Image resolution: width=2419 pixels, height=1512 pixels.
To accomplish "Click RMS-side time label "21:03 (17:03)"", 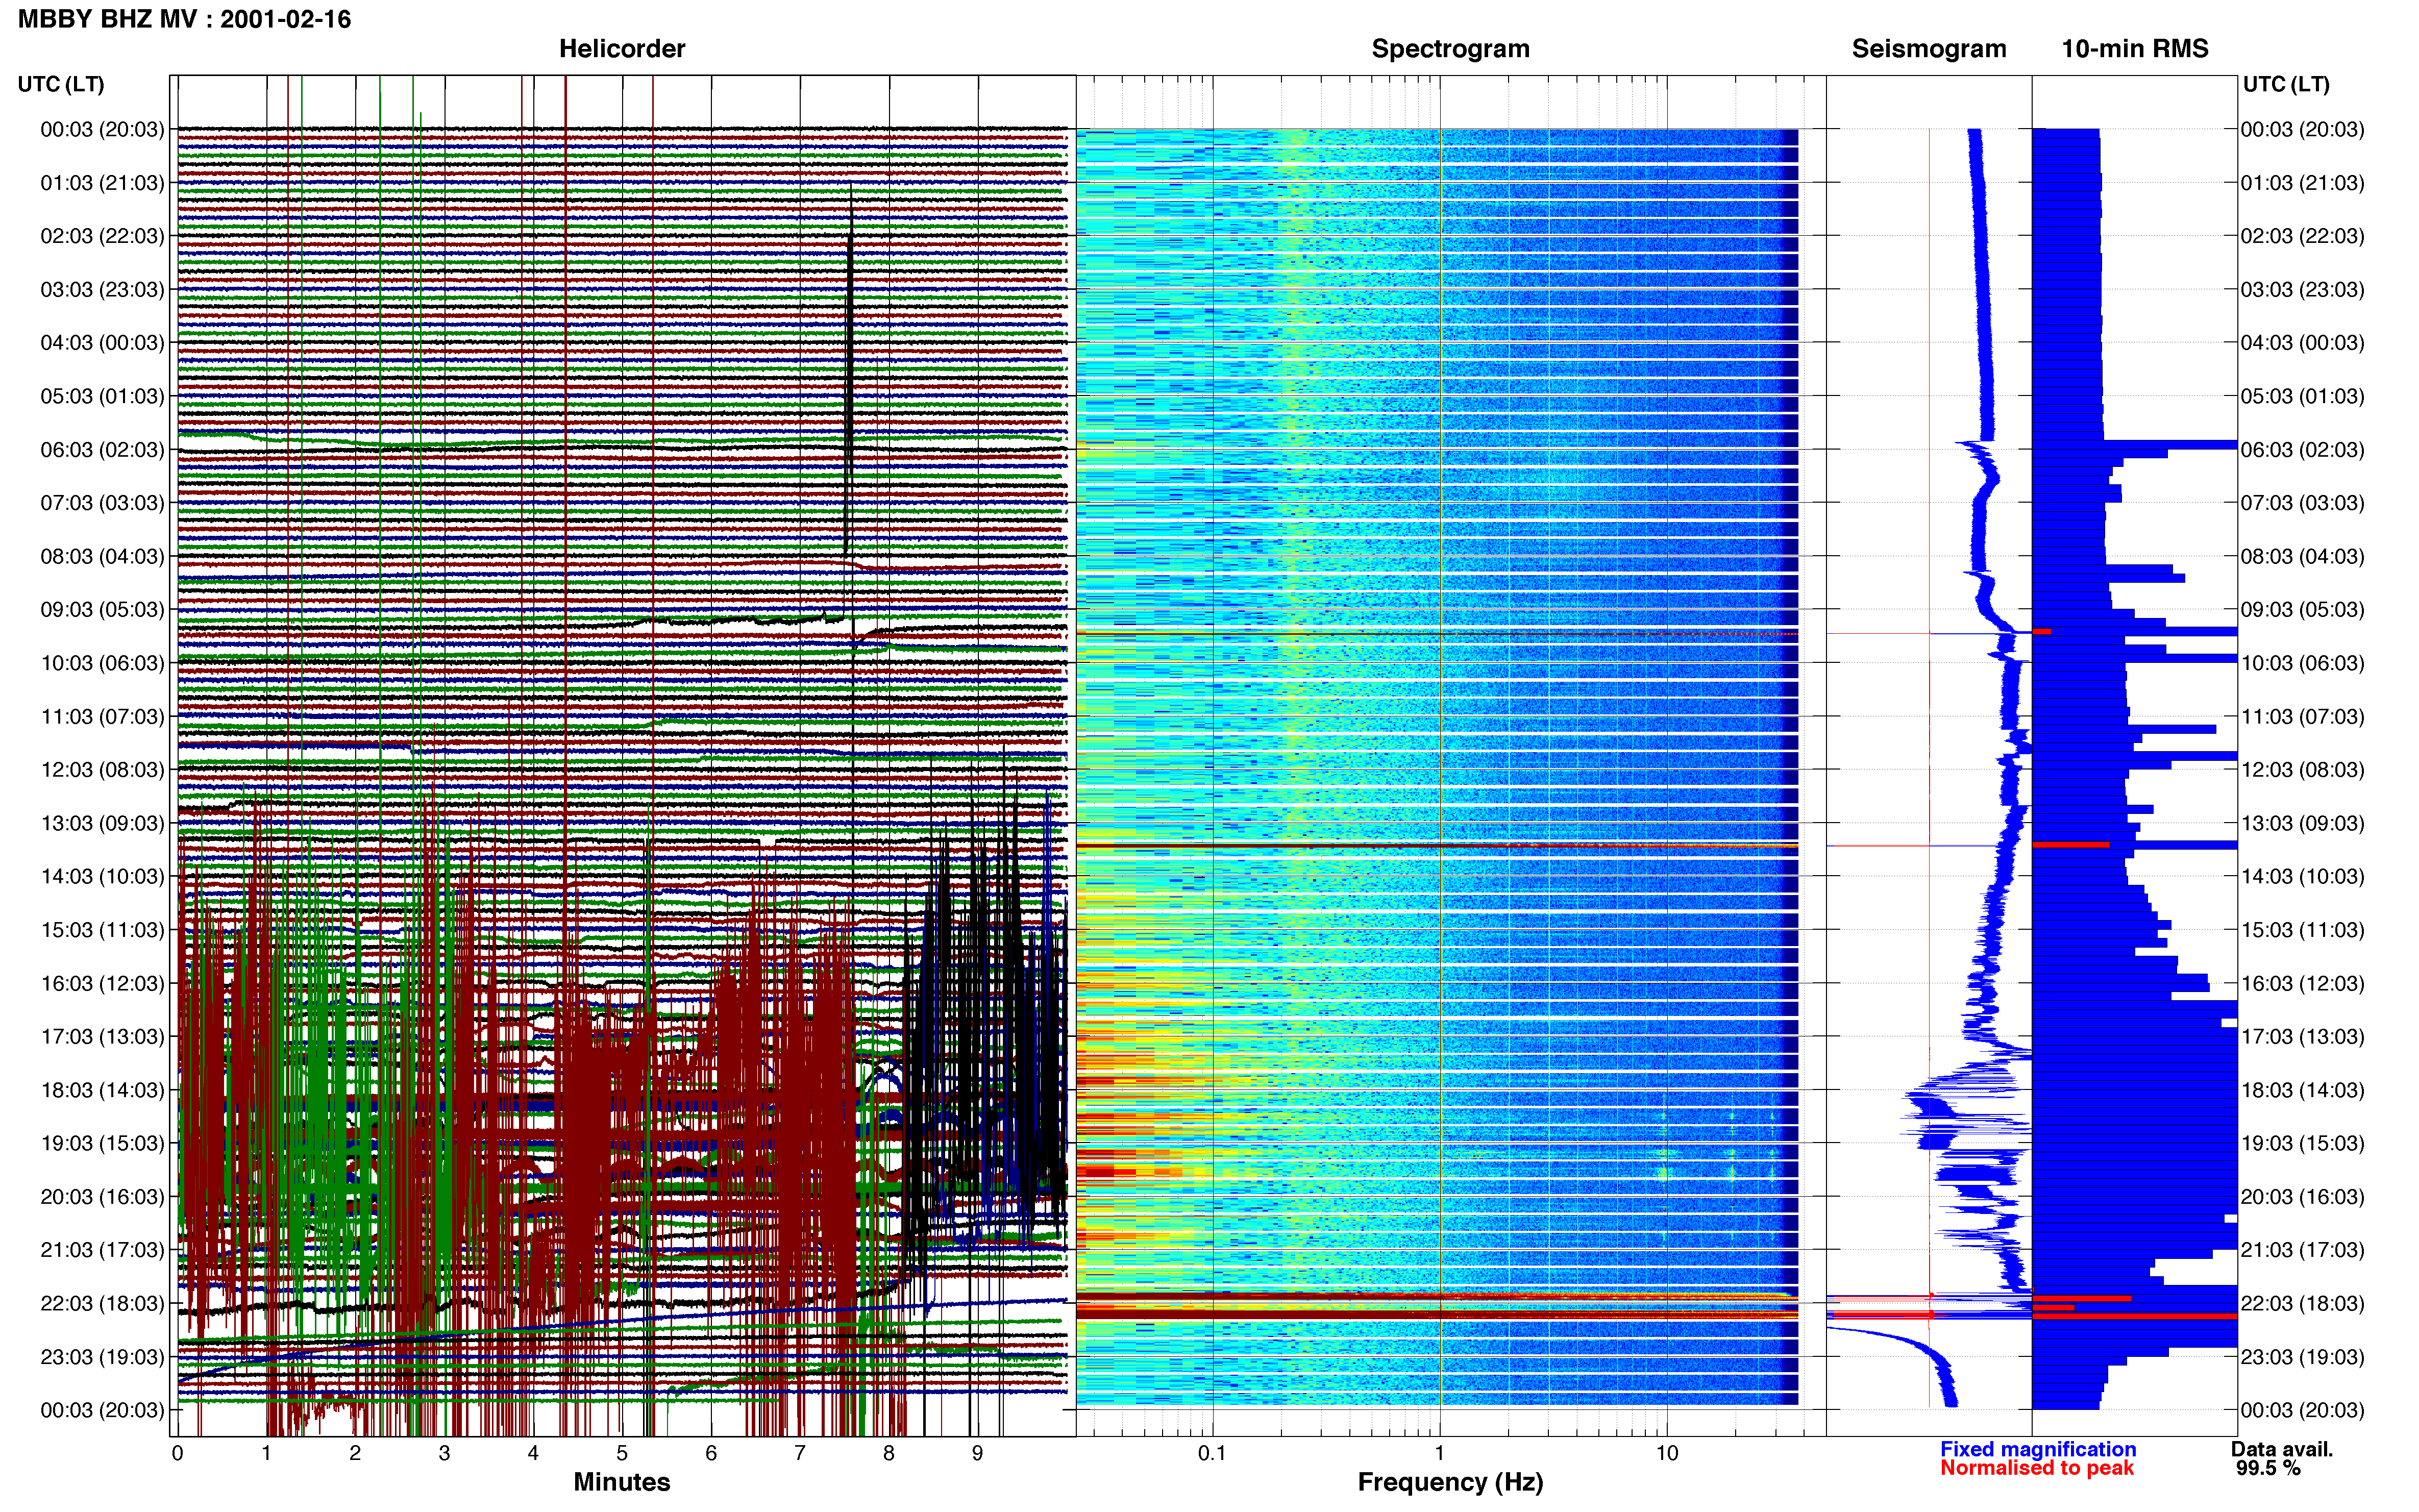I will coord(2302,1250).
